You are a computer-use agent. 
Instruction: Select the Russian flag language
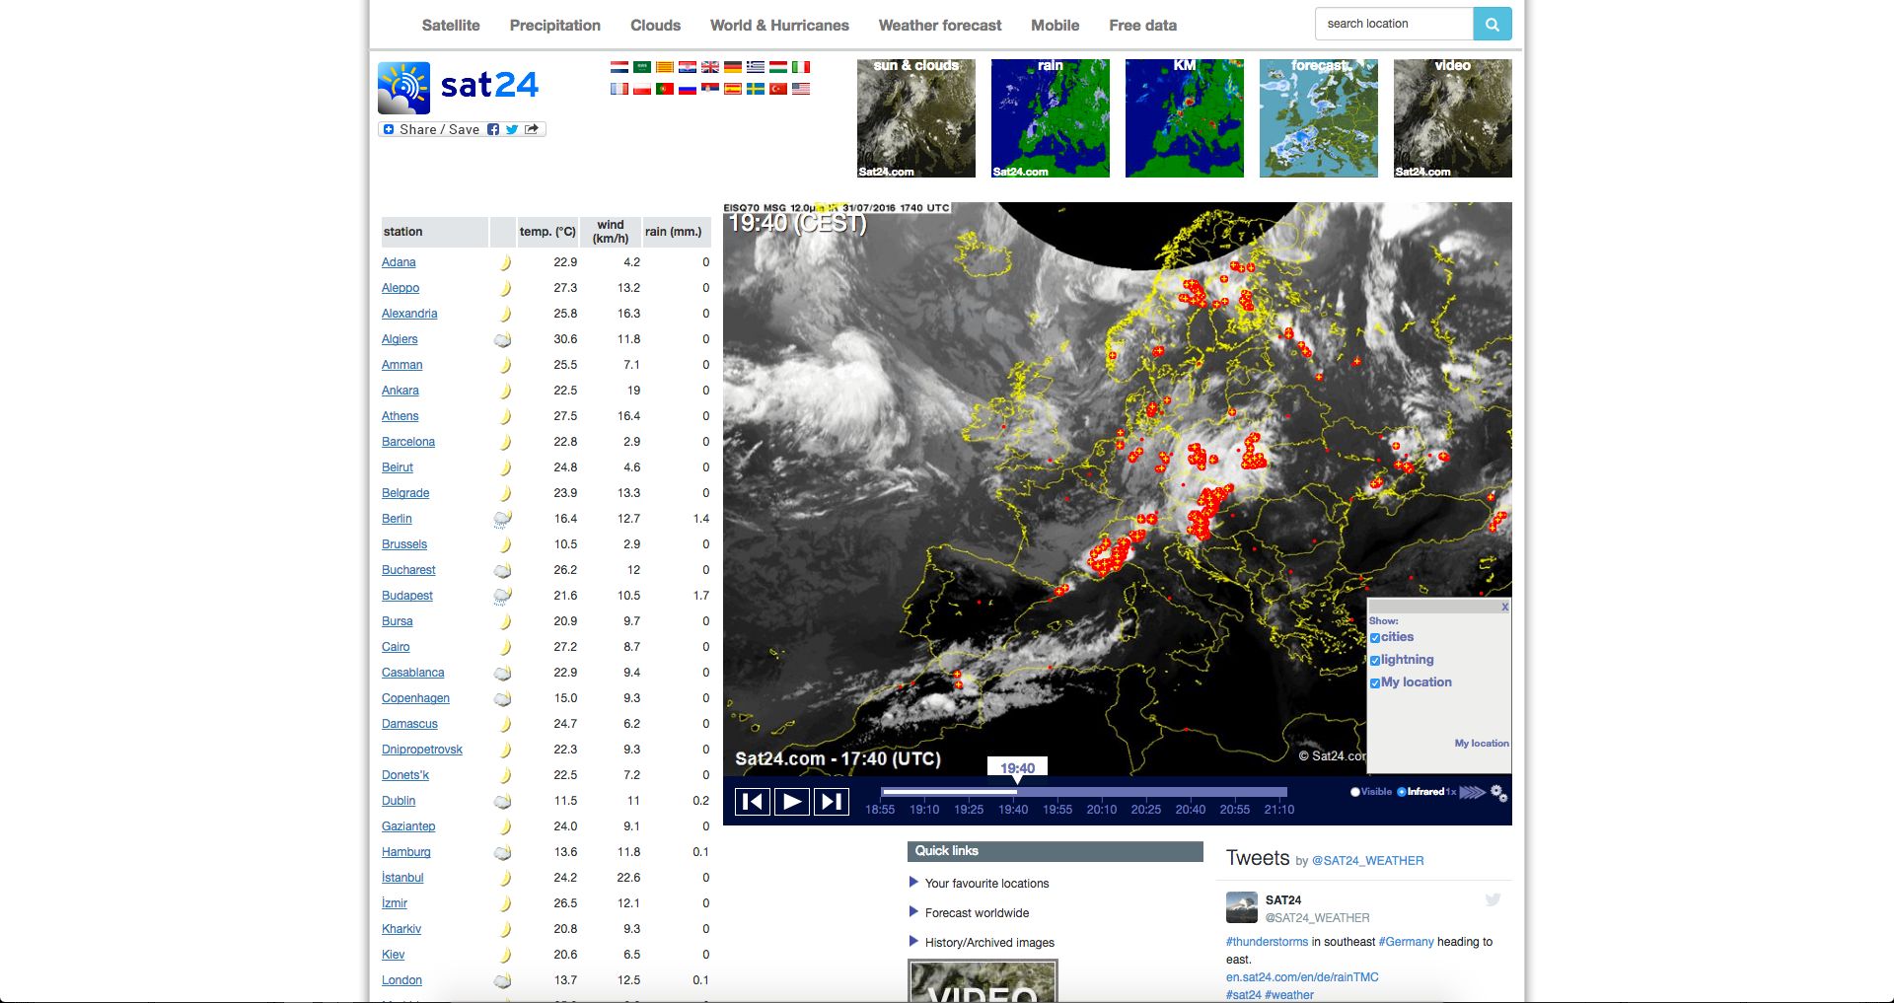688,89
